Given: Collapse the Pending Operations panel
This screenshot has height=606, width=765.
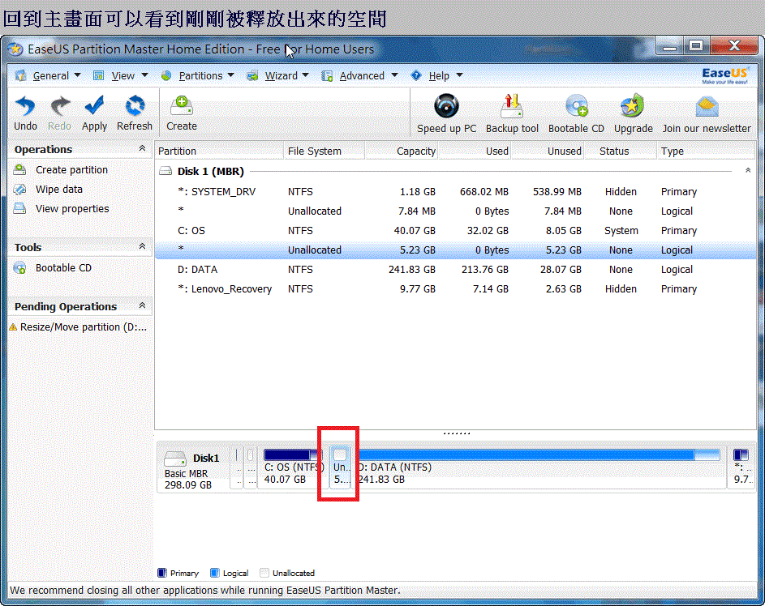Looking at the screenshot, I should [x=142, y=305].
